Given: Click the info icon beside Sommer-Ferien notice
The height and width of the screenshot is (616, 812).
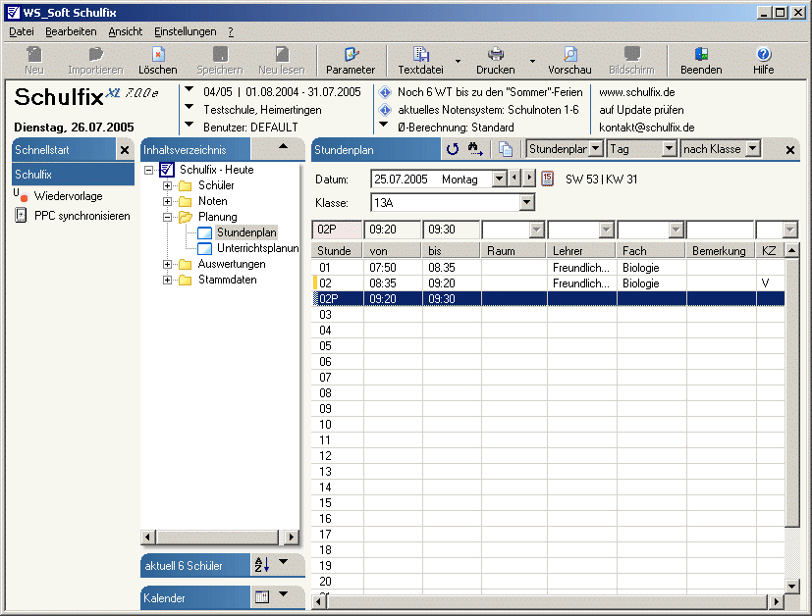Looking at the screenshot, I should pyautogui.click(x=385, y=92).
